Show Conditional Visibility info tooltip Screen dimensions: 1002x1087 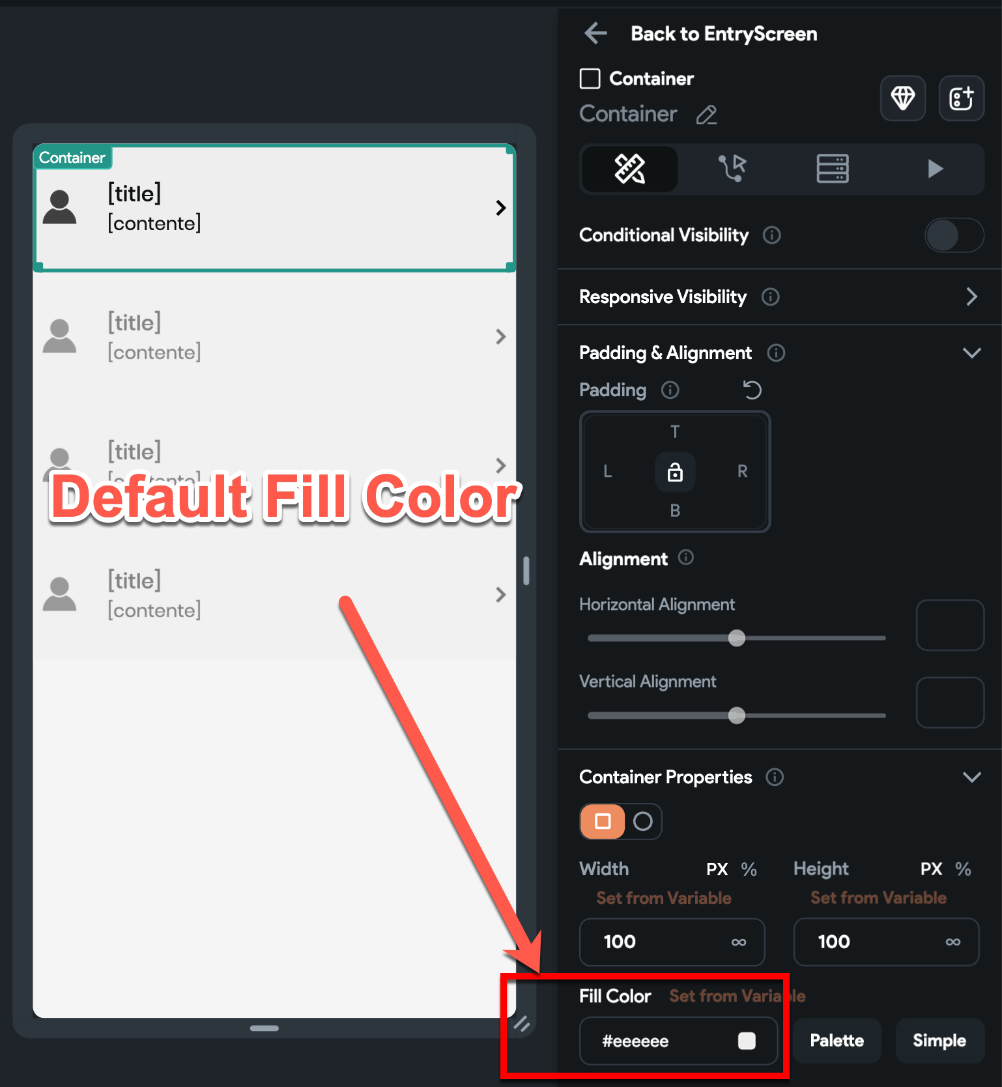click(772, 235)
